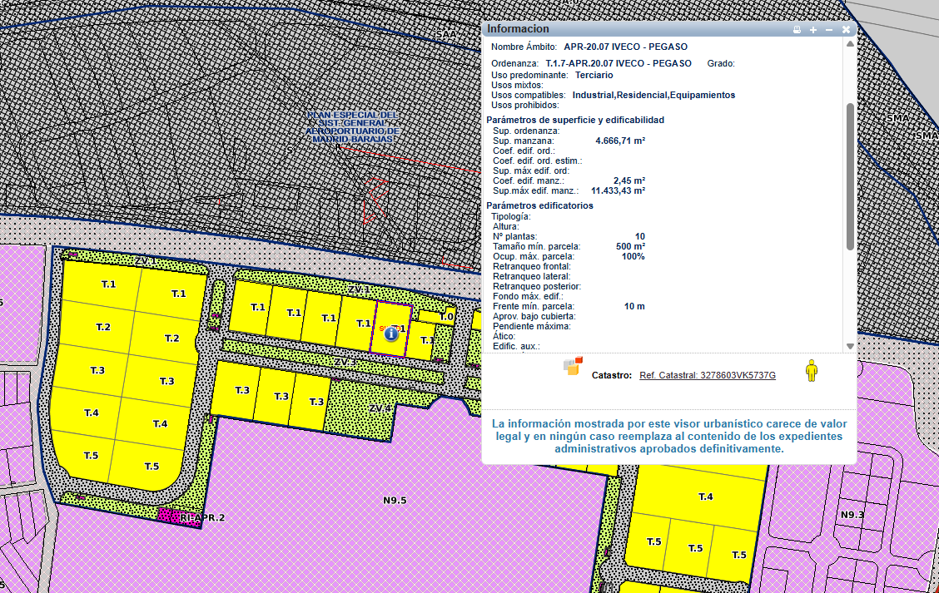The width and height of the screenshot is (939, 593).
Task: Click the magenta RI-APR.2 parcel
Action: click(x=170, y=516)
